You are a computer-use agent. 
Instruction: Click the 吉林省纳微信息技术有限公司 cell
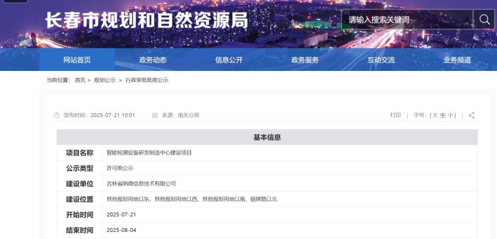click(290, 184)
